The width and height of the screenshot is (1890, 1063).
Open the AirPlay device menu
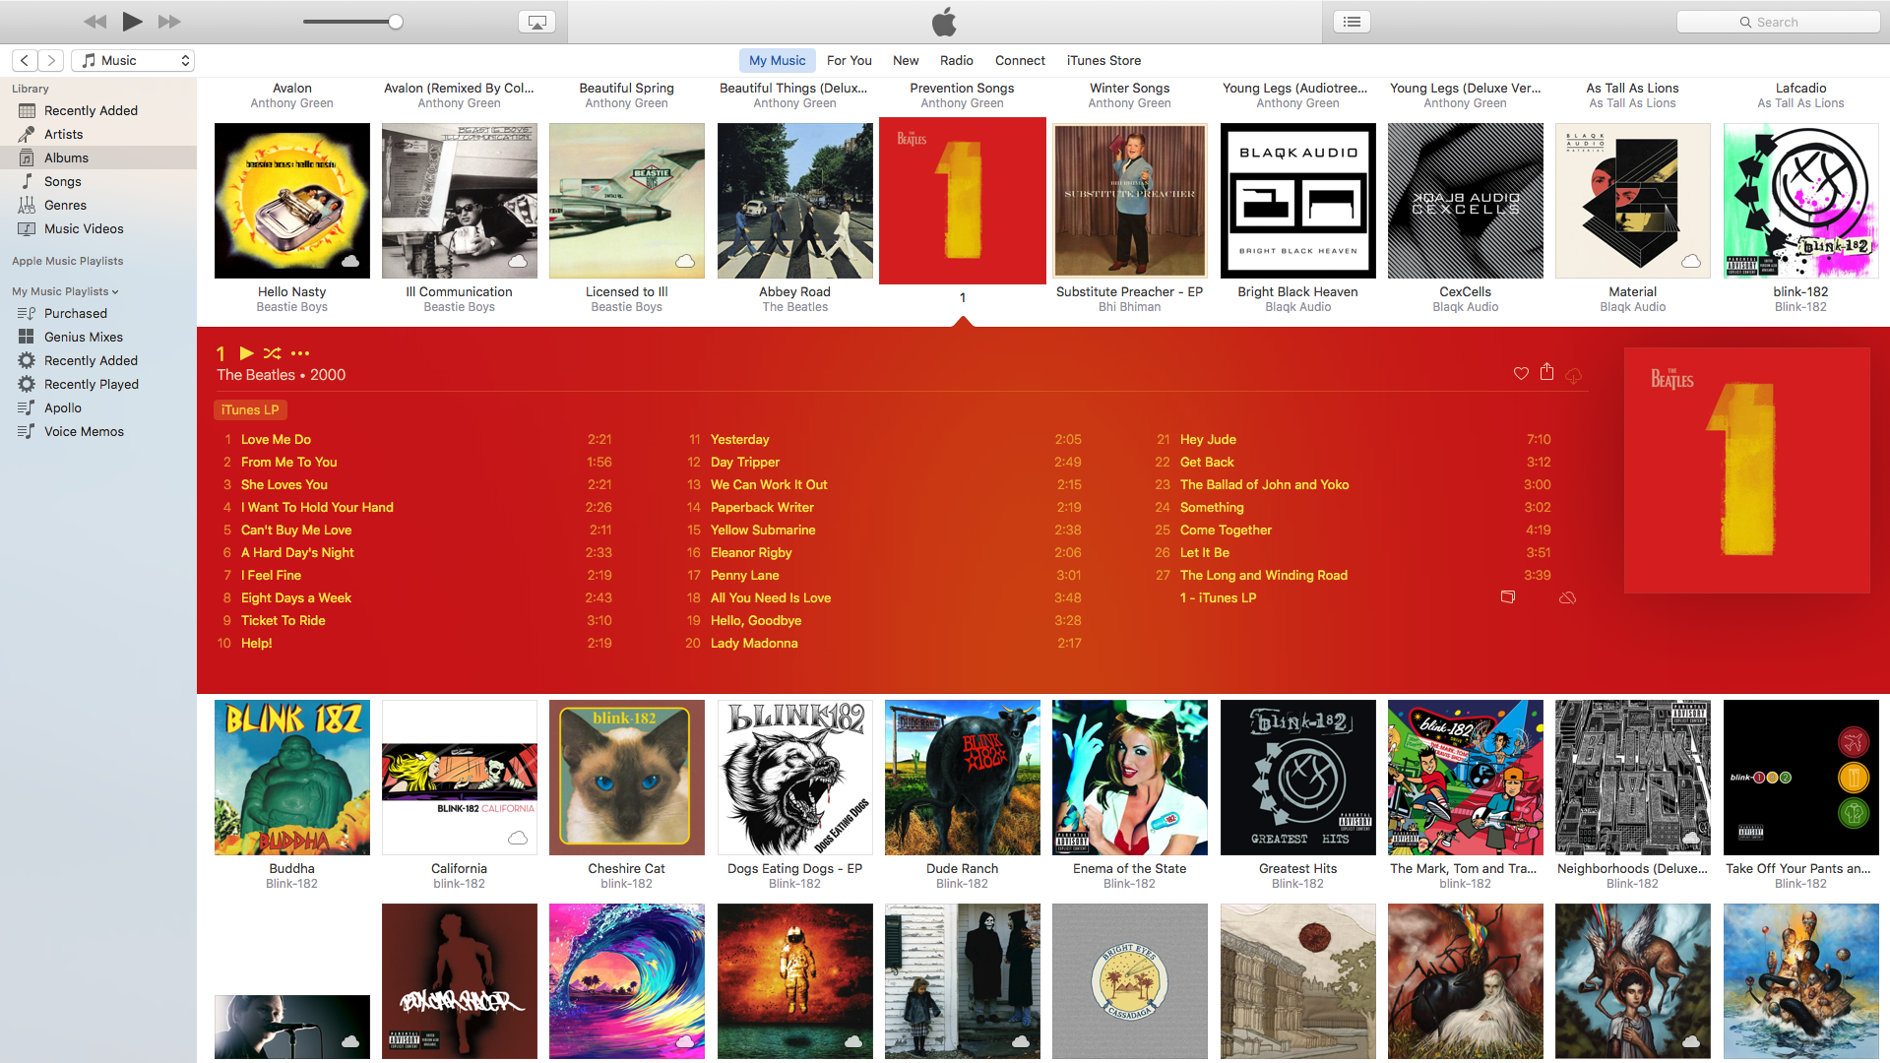coord(536,21)
